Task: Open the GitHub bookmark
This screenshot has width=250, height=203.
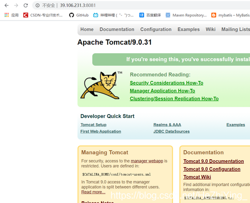Action: [x=79, y=15]
